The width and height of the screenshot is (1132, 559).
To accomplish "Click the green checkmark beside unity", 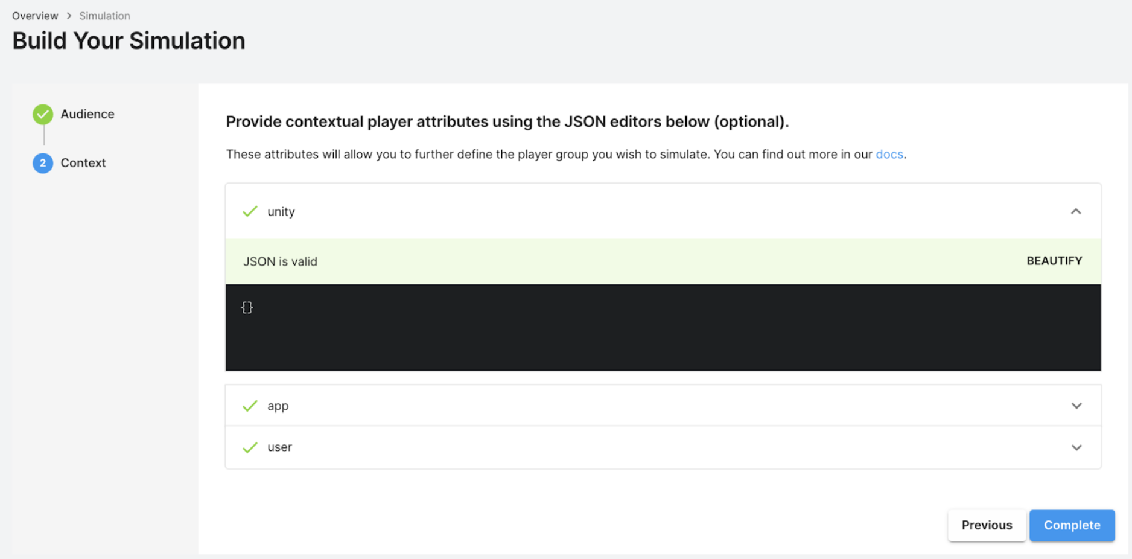I will [x=250, y=211].
